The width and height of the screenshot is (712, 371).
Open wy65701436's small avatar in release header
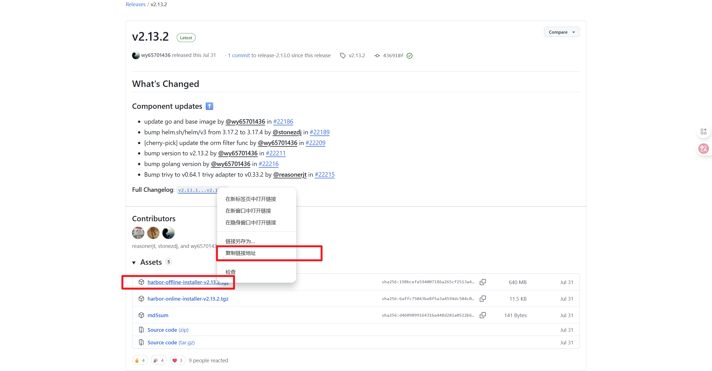click(136, 55)
